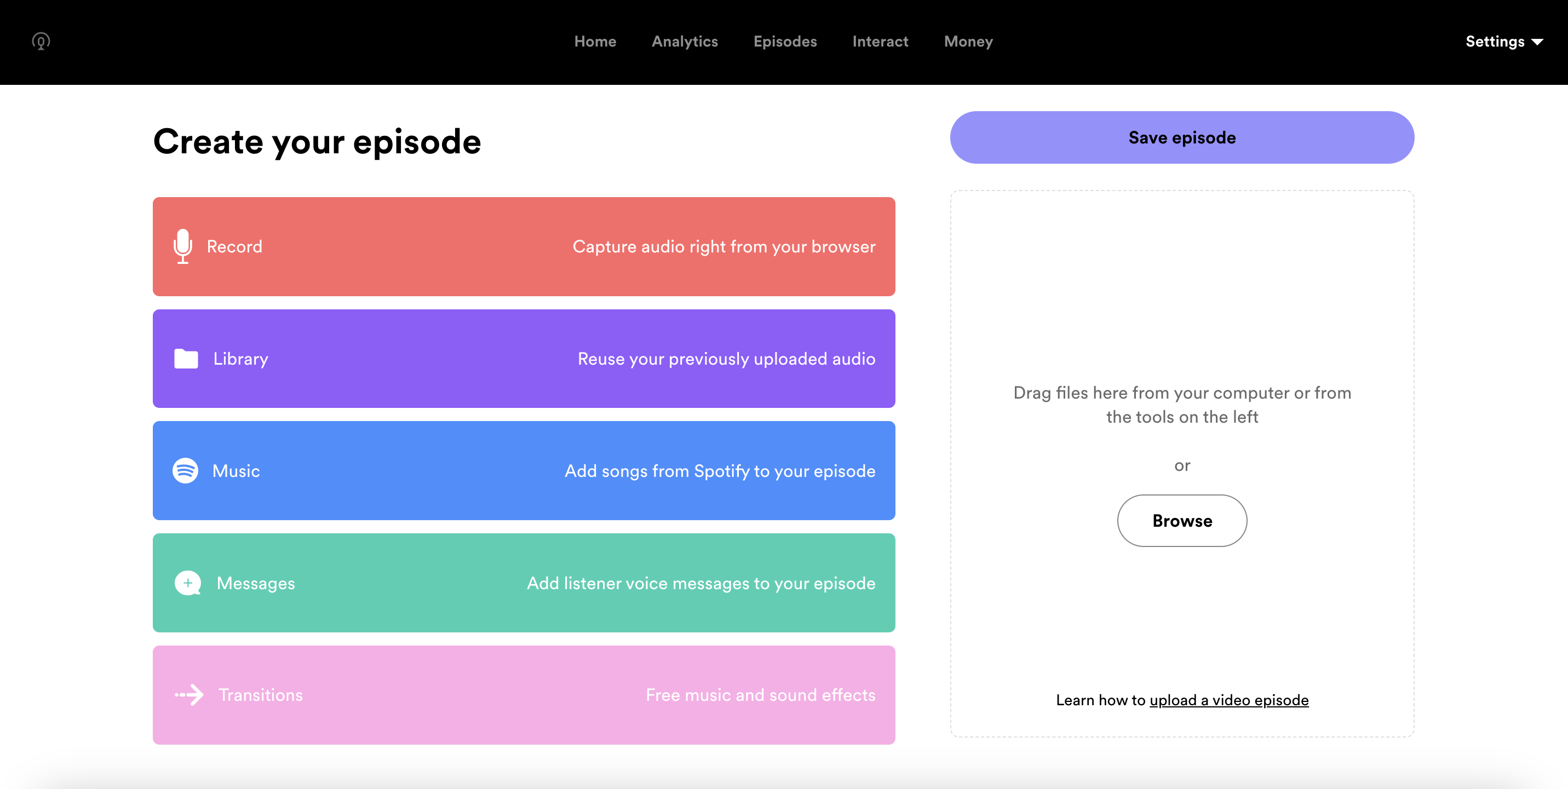
Task: Open the upload a video episode link
Action: [1228, 700]
